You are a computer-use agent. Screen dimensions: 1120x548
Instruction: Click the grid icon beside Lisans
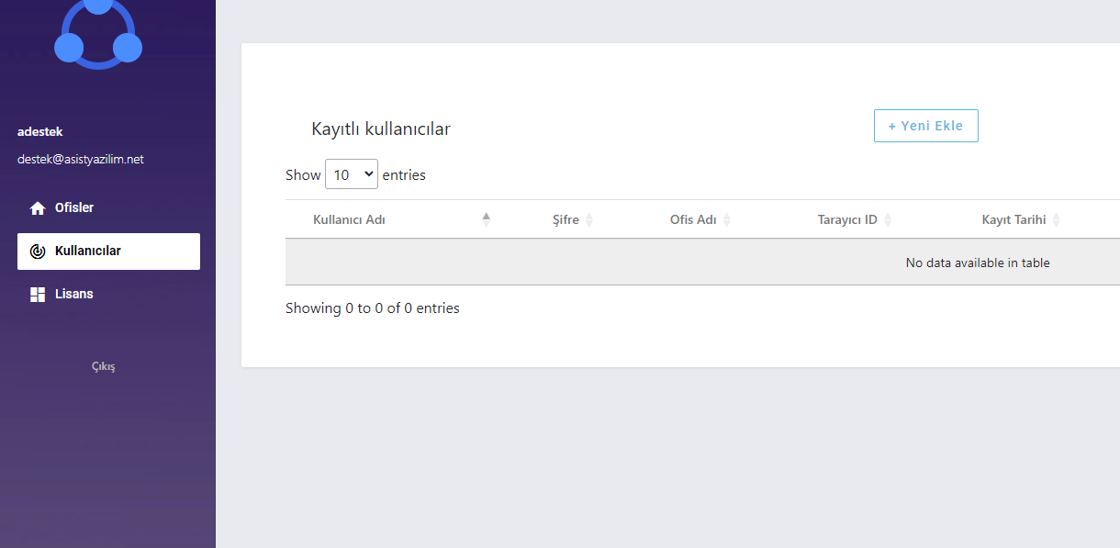tap(38, 295)
